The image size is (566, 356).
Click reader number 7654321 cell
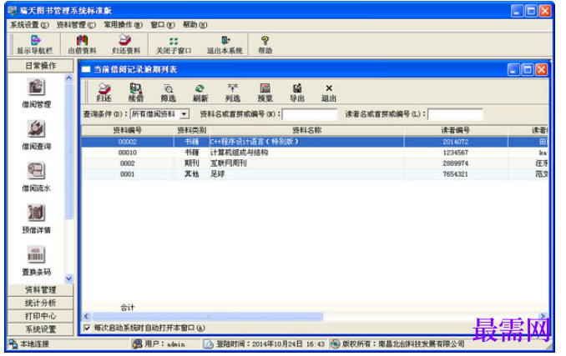click(x=456, y=174)
